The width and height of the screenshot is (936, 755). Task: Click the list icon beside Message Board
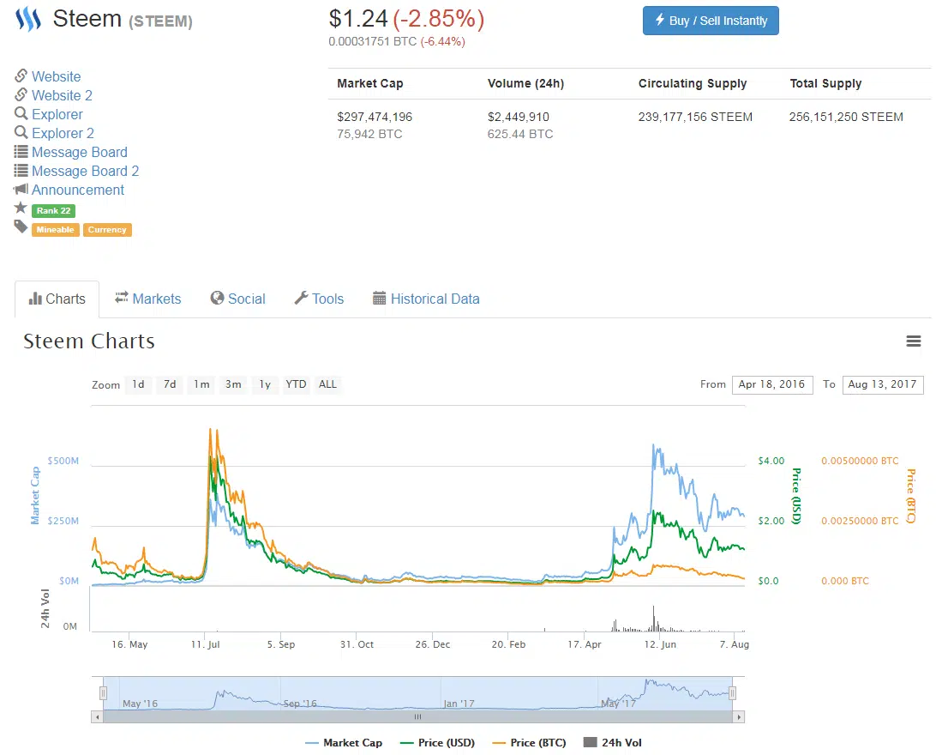tap(21, 152)
